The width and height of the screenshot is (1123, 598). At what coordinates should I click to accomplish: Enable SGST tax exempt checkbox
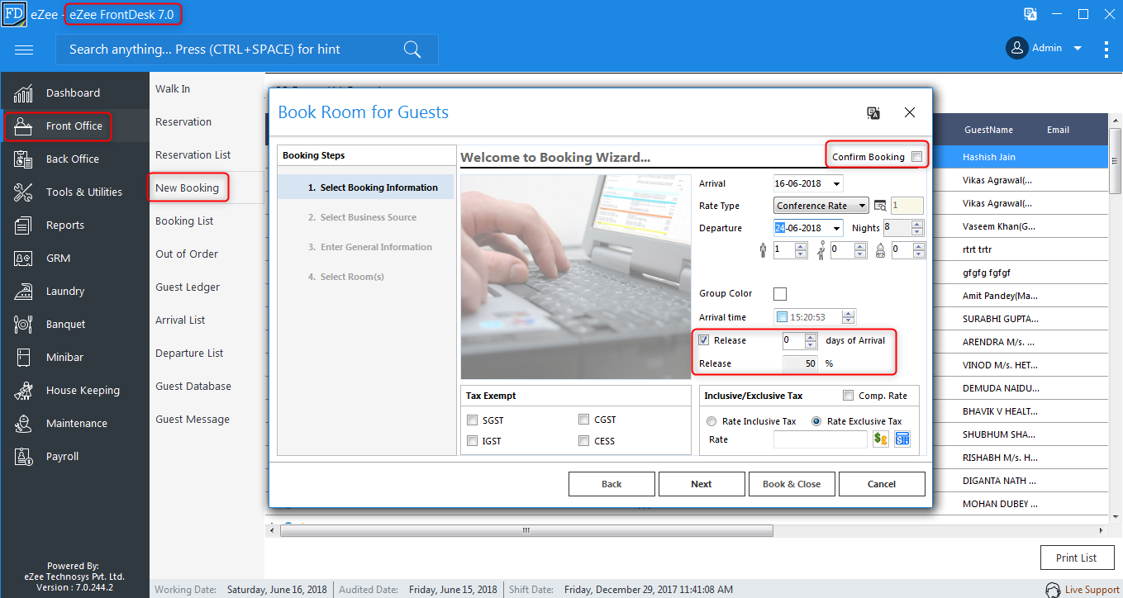(472, 420)
